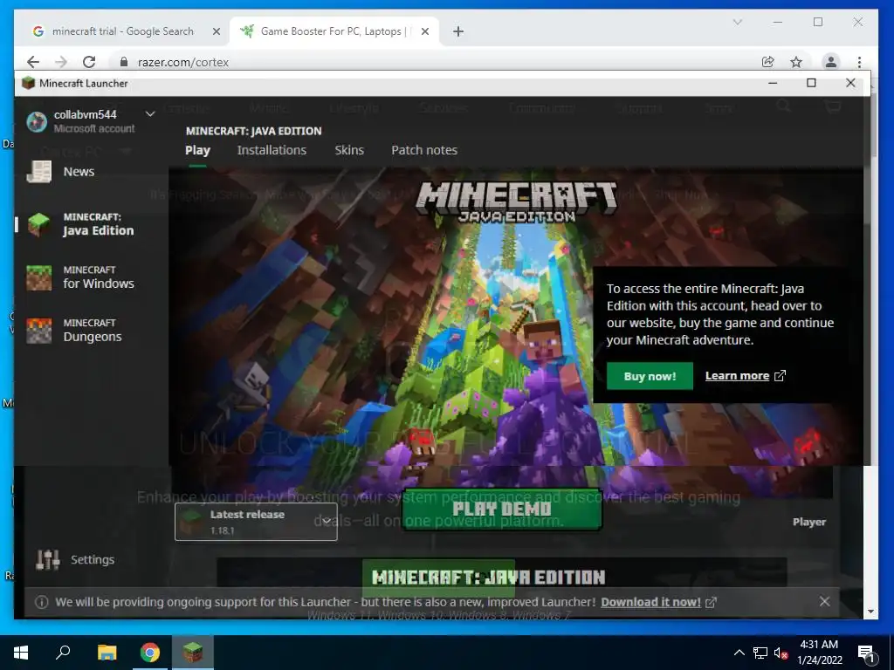This screenshot has width=894, height=670.
Task: Share this page from Chrome toolbar
Action: [768, 62]
